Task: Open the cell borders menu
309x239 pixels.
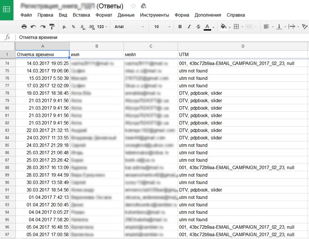Action: (x=236, y=26)
